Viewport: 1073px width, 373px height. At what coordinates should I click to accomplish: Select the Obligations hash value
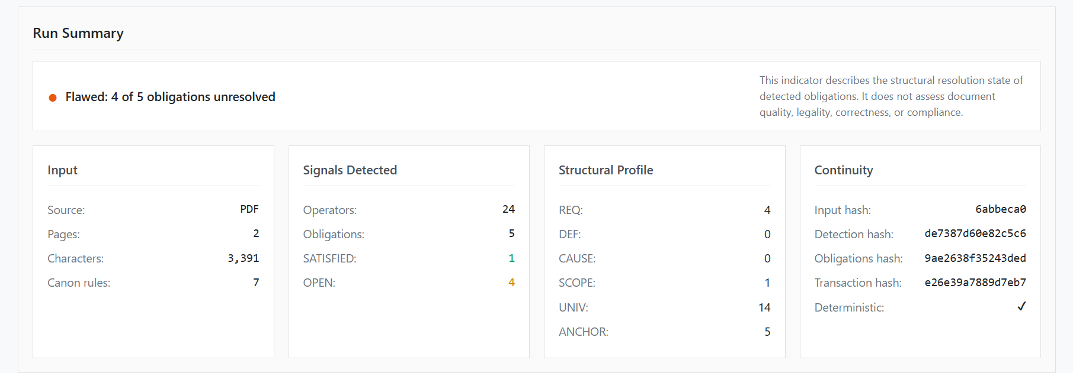(975, 258)
